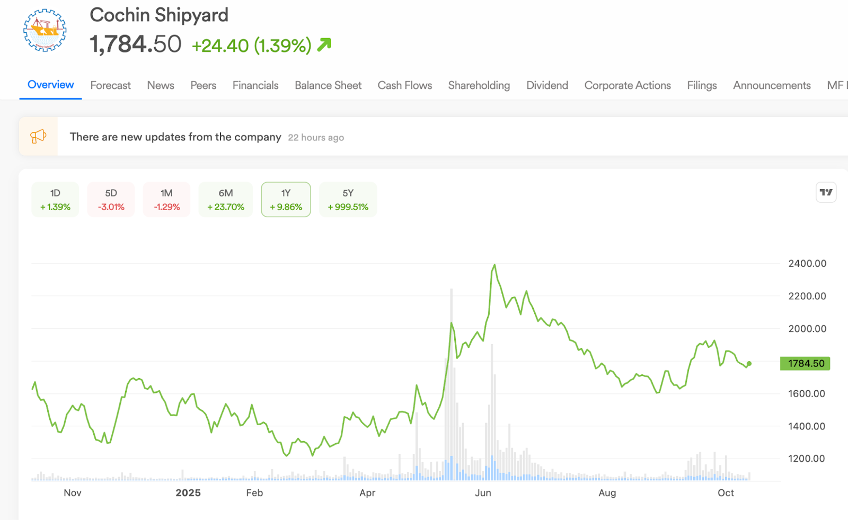
Task: Select the 1M timeframe button
Action: point(166,200)
